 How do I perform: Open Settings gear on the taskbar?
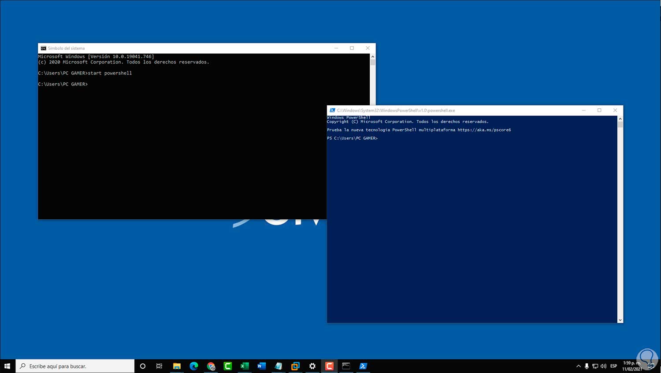click(x=312, y=366)
